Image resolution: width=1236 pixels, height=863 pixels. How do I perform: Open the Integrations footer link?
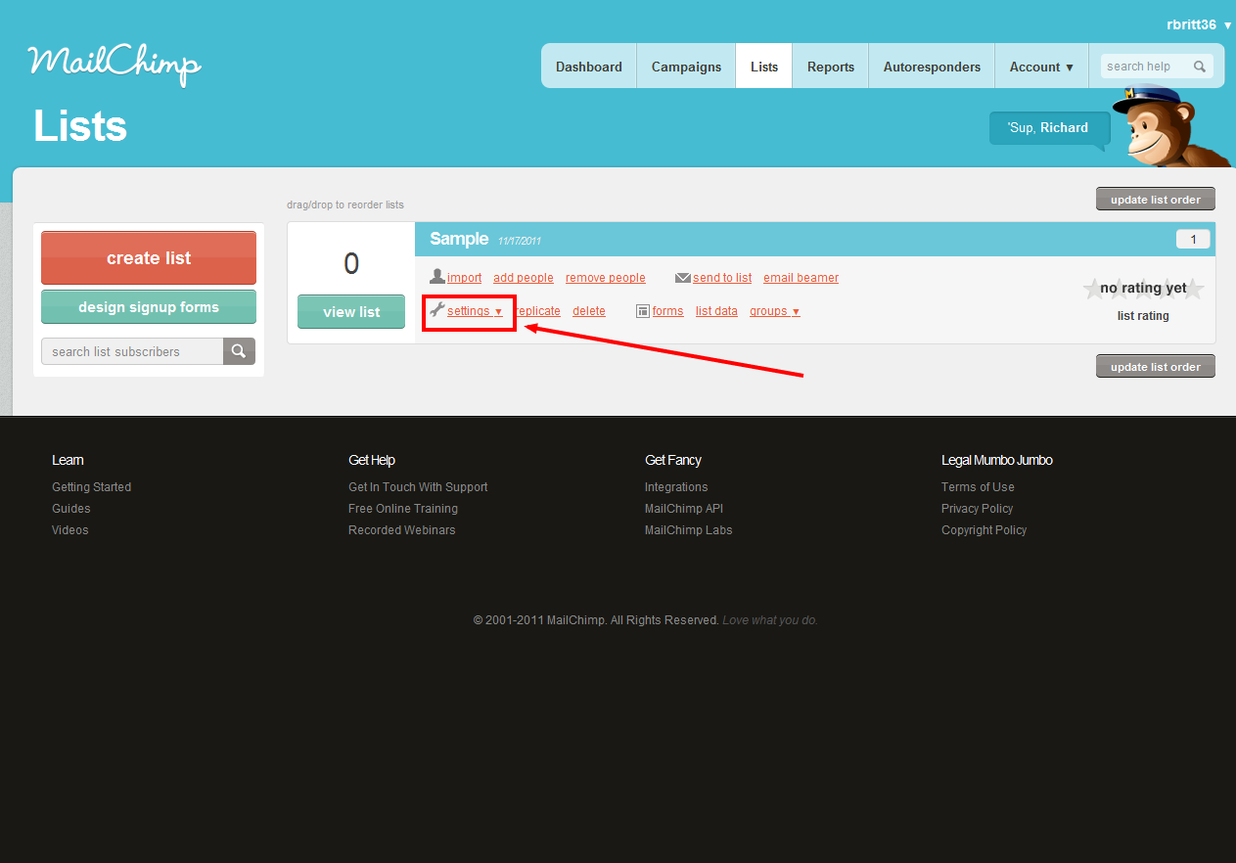click(x=676, y=487)
